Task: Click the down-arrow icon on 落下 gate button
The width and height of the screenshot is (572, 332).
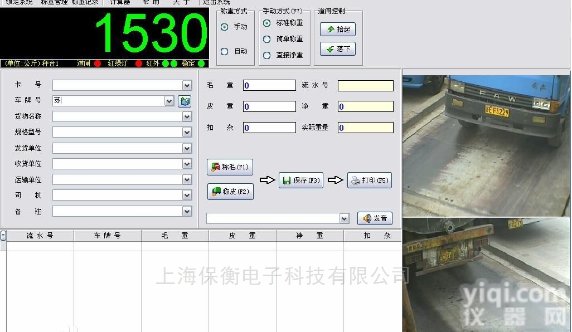Action: coord(331,48)
